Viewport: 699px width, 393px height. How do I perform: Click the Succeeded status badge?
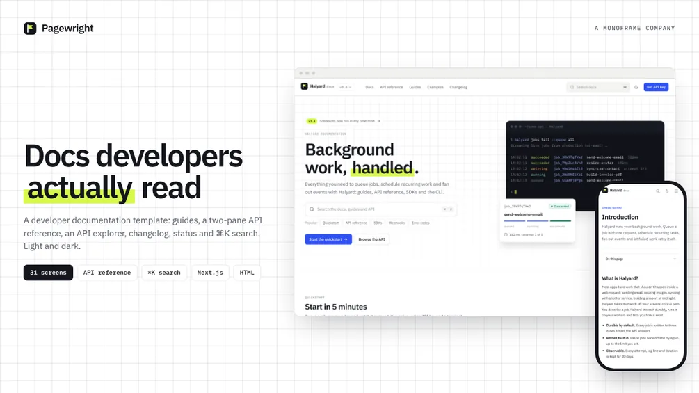(559, 207)
